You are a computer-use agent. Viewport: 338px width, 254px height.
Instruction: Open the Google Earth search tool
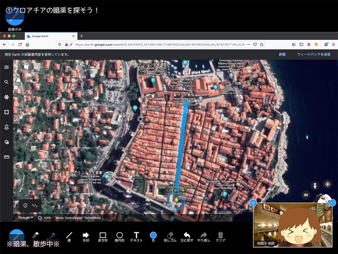(7, 82)
